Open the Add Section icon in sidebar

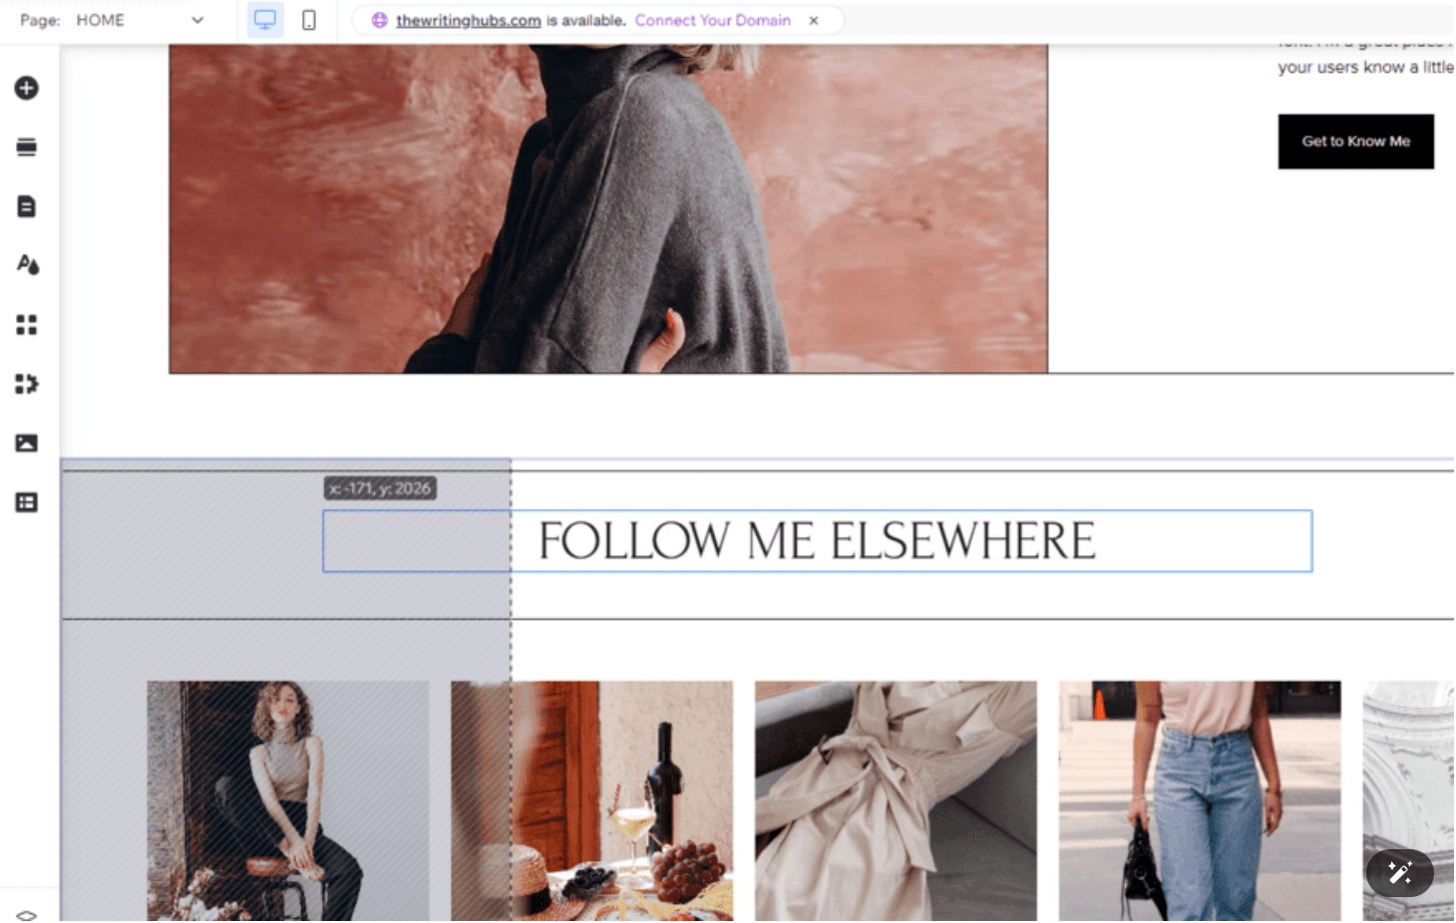(x=27, y=148)
